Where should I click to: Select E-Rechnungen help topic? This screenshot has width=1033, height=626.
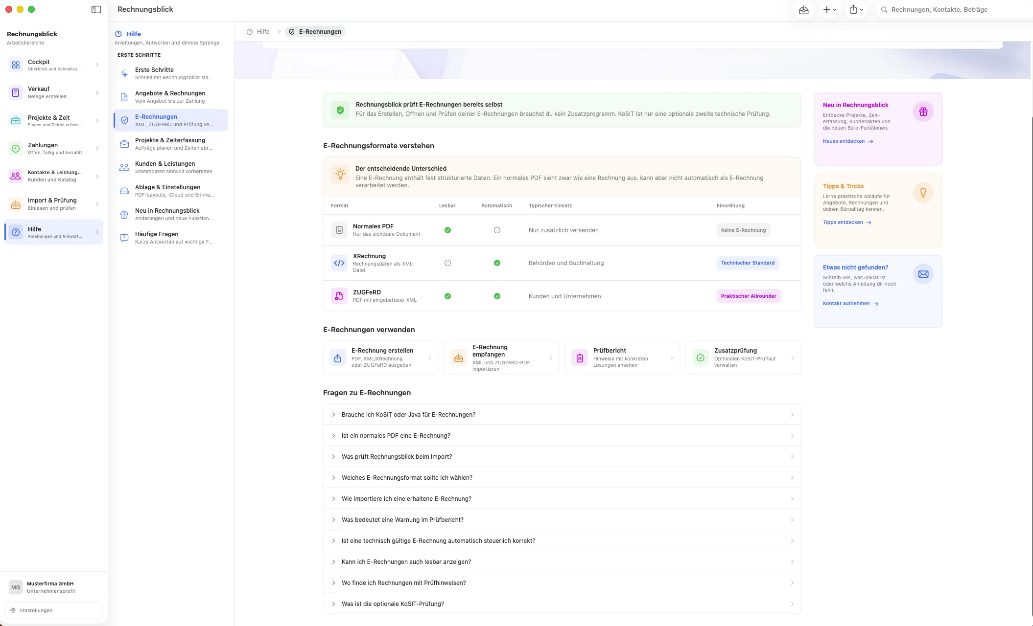tap(171, 120)
